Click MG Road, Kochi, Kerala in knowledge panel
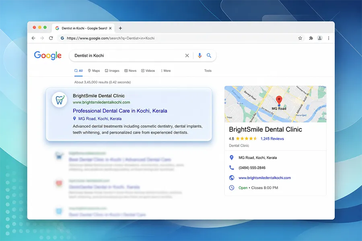The height and width of the screenshot is (241, 362). [258, 157]
